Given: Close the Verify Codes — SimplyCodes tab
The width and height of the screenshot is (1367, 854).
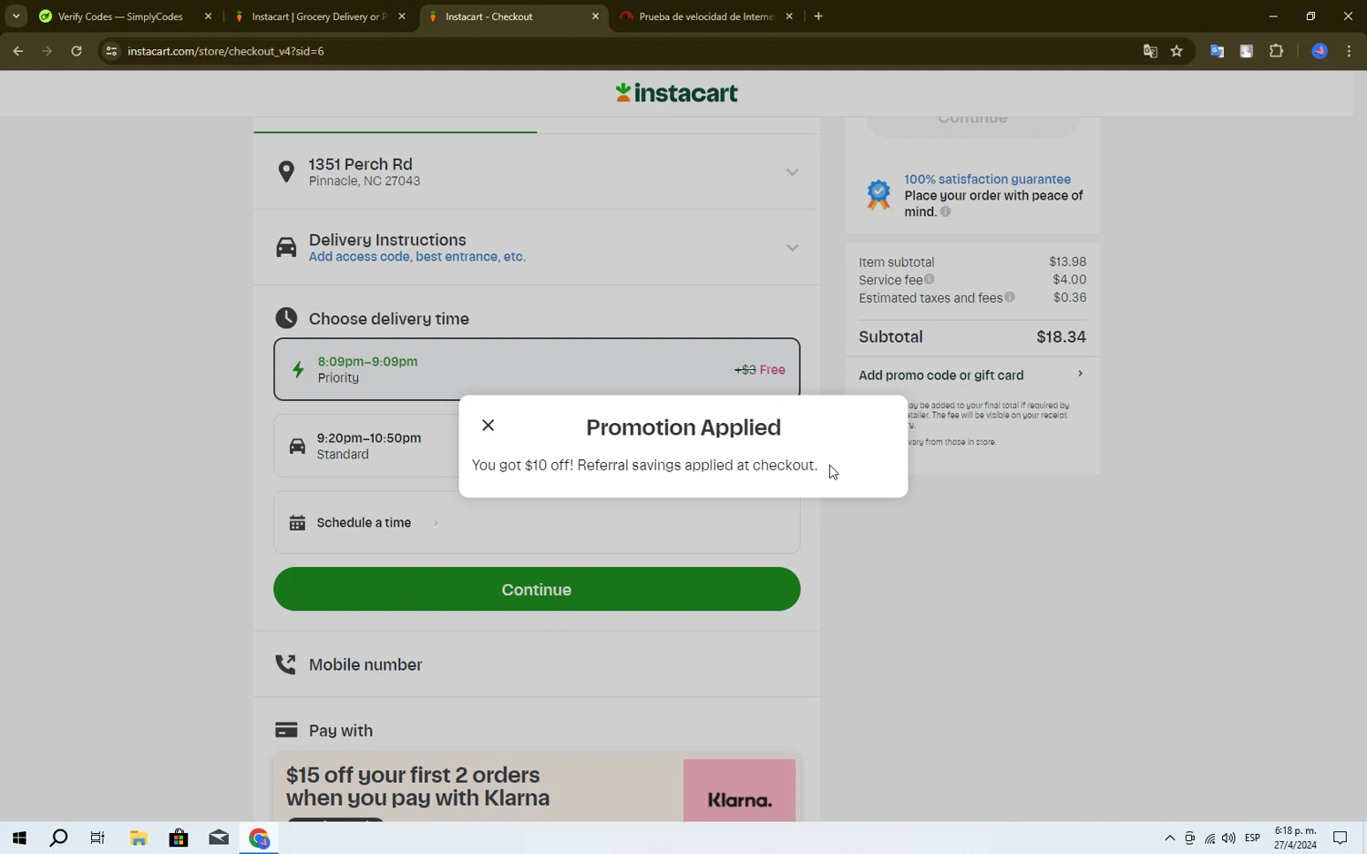Looking at the screenshot, I should 208,16.
